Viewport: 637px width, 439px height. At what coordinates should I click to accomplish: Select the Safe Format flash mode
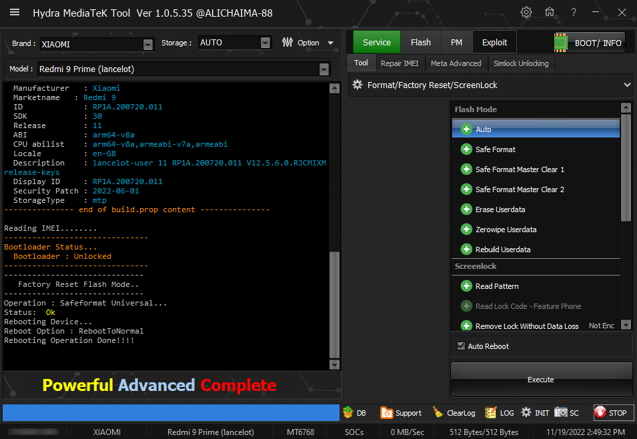[495, 149]
